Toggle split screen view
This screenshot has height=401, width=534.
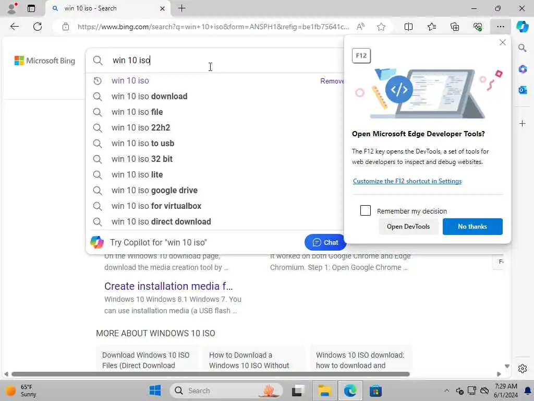(408, 27)
